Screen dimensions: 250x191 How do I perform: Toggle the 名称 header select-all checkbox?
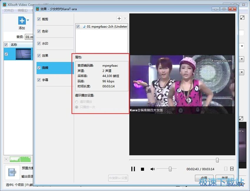[6, 45]
